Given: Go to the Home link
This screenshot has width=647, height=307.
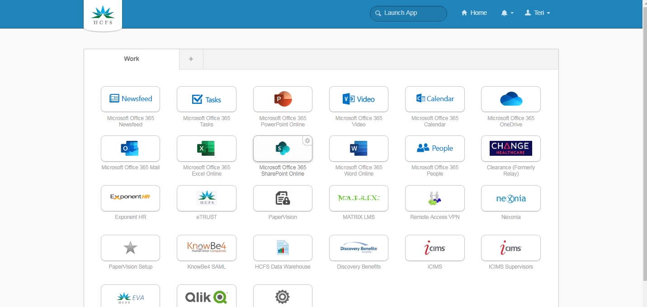Looking at the screenshot, I should click(x=474, y=13).
